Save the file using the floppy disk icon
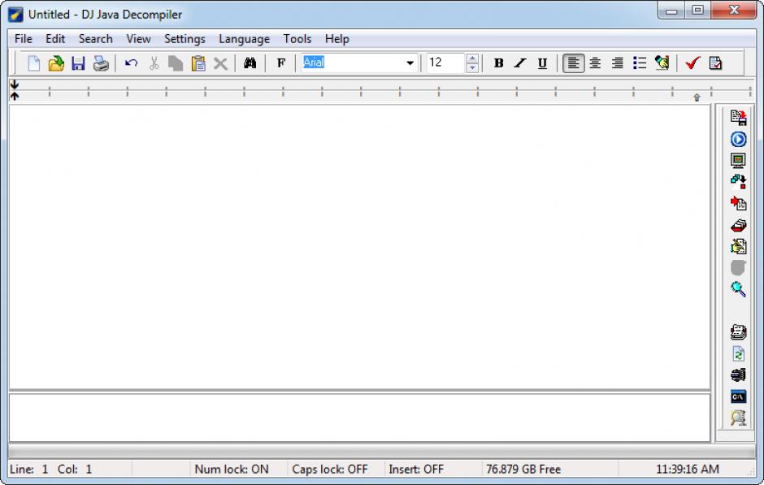764x485 pixels. (x=78, y=63)
